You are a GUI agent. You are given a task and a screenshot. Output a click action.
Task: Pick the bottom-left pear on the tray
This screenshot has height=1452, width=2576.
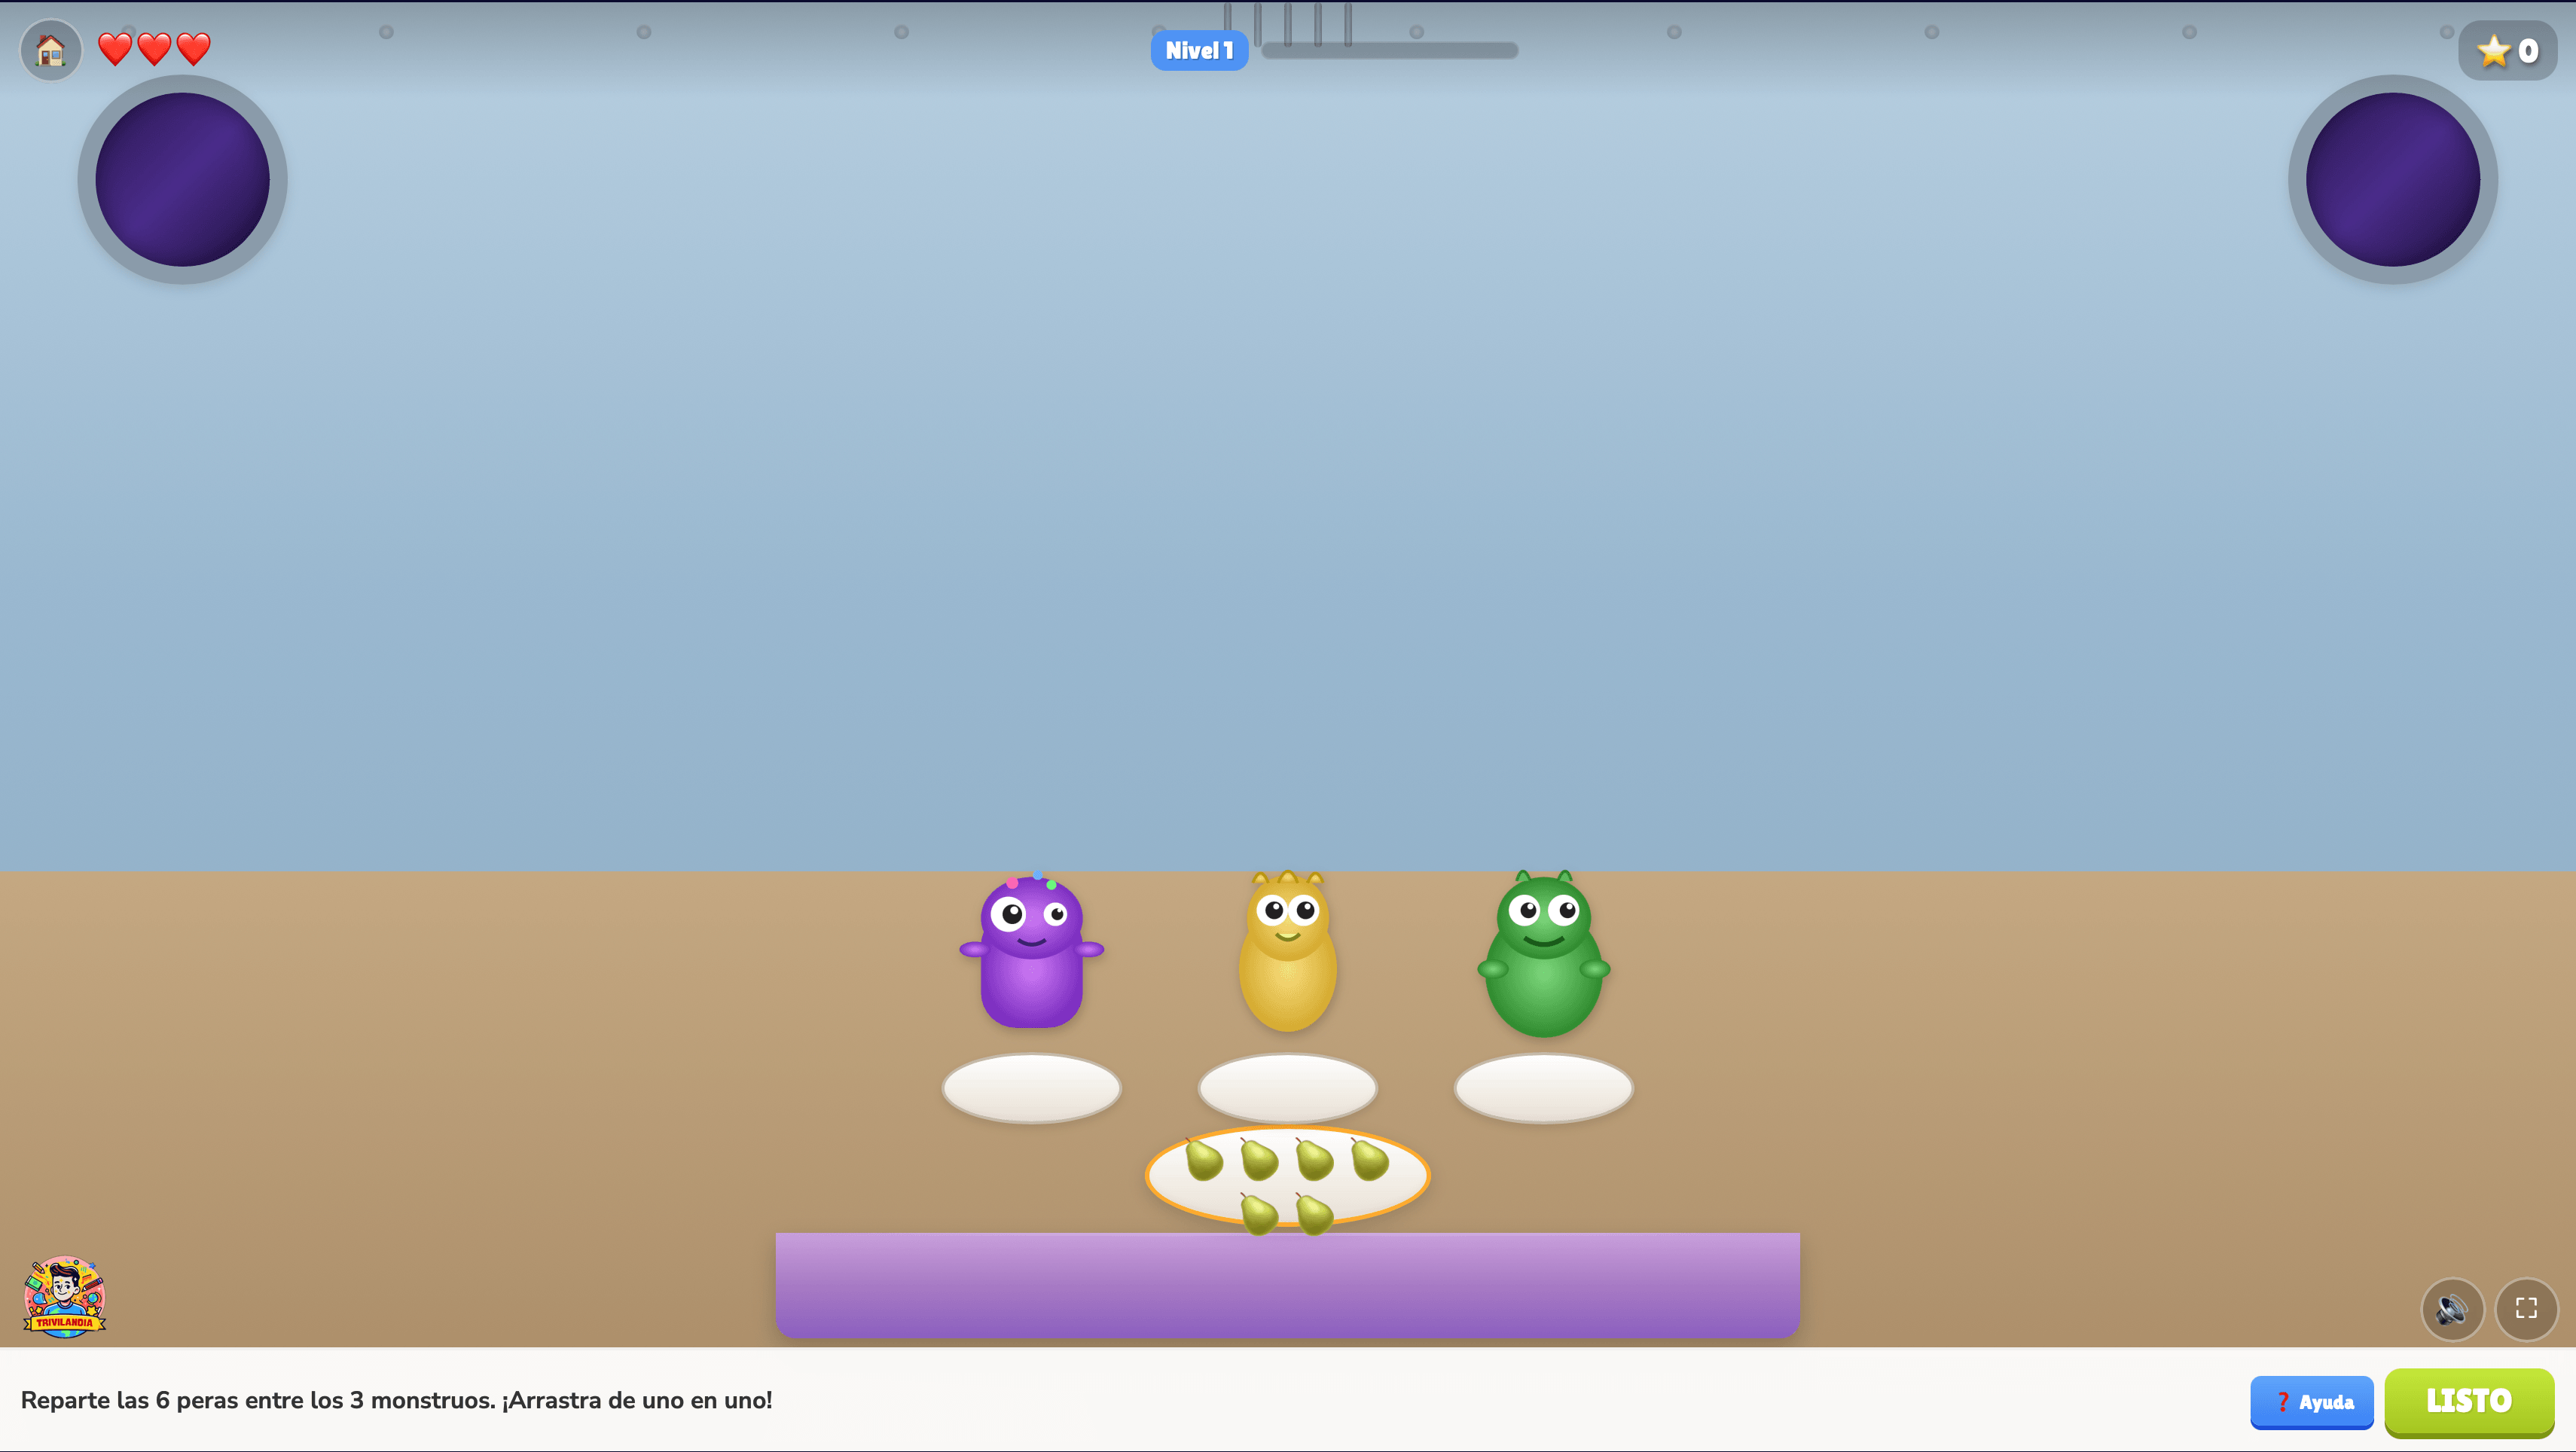(1259, 1214)
